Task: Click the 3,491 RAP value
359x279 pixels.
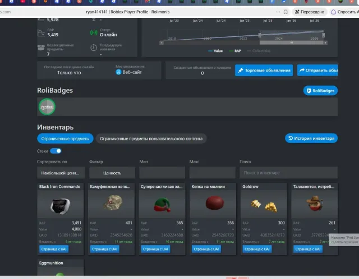Action: pos(76,223)
